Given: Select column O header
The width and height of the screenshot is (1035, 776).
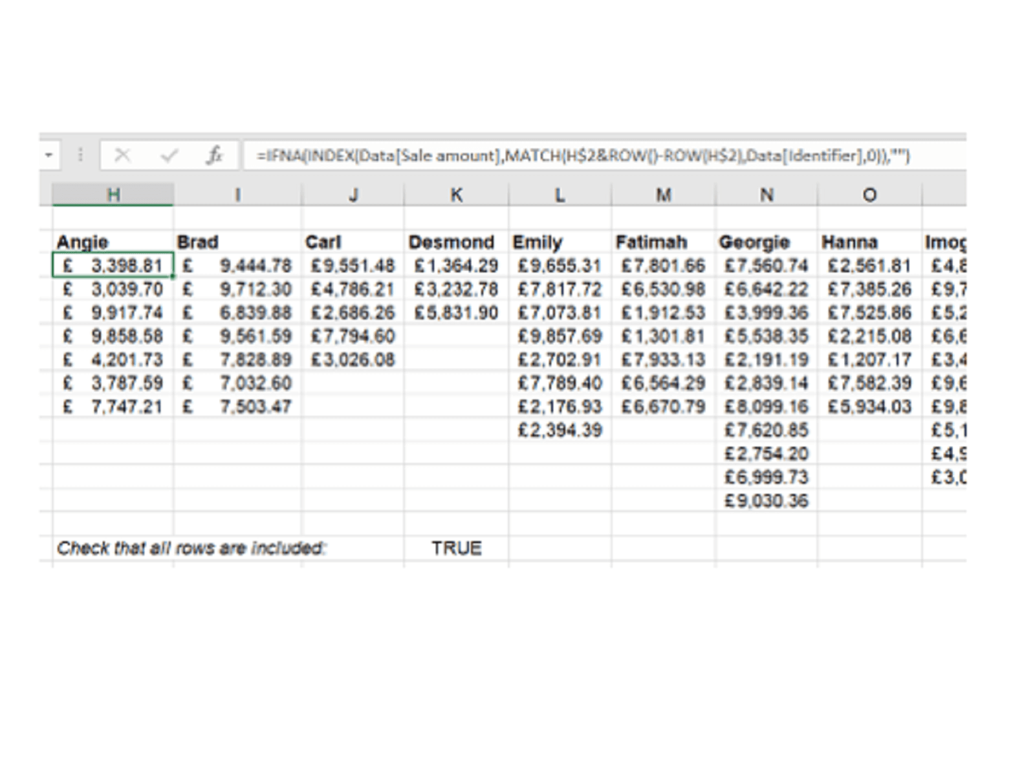Looking at the screenshot, I should point(869,195).
